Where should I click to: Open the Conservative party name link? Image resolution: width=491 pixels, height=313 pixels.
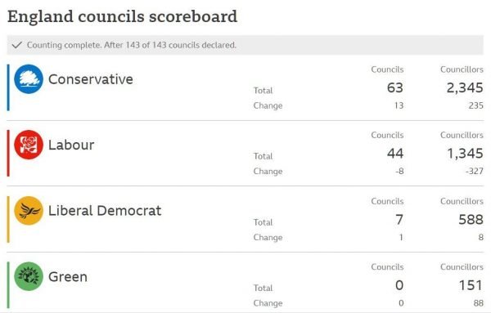[91, 79]
